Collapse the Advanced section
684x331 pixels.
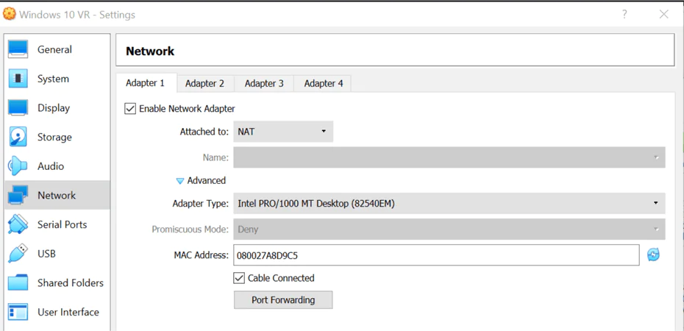[x=180, y=181]
